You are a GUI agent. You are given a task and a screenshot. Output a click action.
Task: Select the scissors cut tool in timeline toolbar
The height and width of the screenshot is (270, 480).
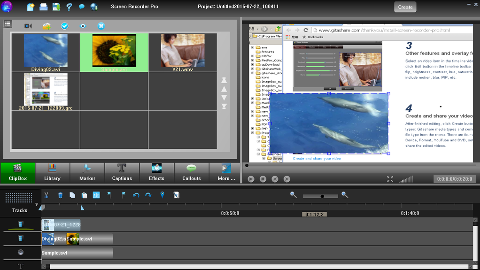[x=46, y=195]
